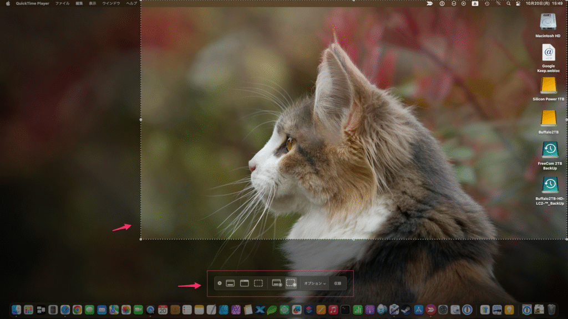Viewport: 568px width, 319px height.
Task: Open the Macintosh HD desktop icon
Action: [548, 22]
